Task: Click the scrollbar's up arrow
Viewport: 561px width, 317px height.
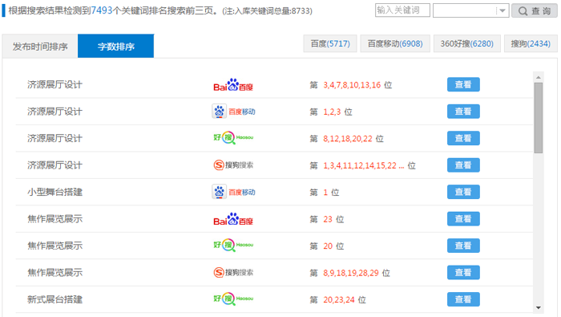Action: pyautogui.click(x=539, y=77)
